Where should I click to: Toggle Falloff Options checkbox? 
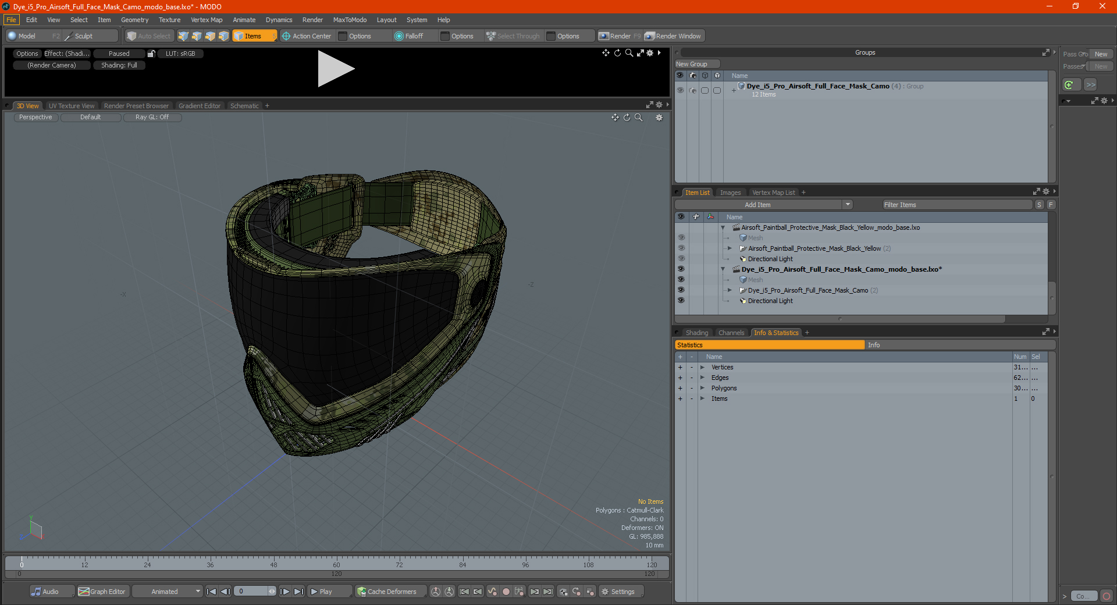click(446, 36)
